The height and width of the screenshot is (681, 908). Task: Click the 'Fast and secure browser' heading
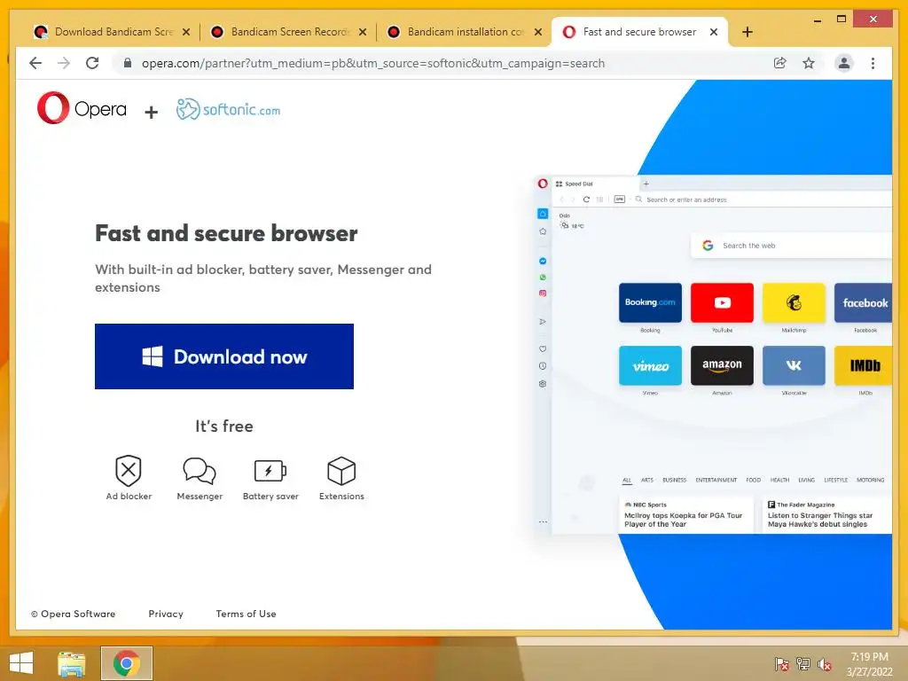coord(226,233)
